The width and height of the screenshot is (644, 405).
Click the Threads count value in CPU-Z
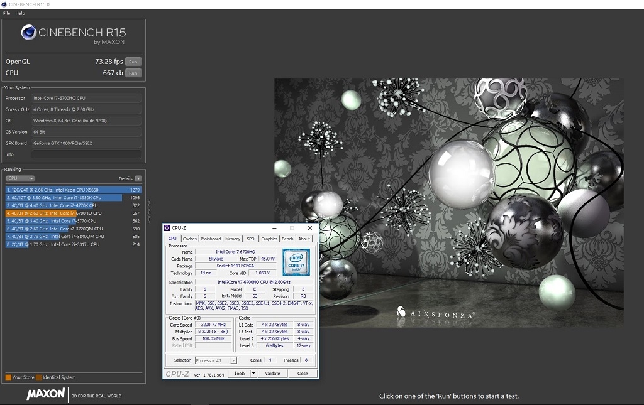pos(306,360)
